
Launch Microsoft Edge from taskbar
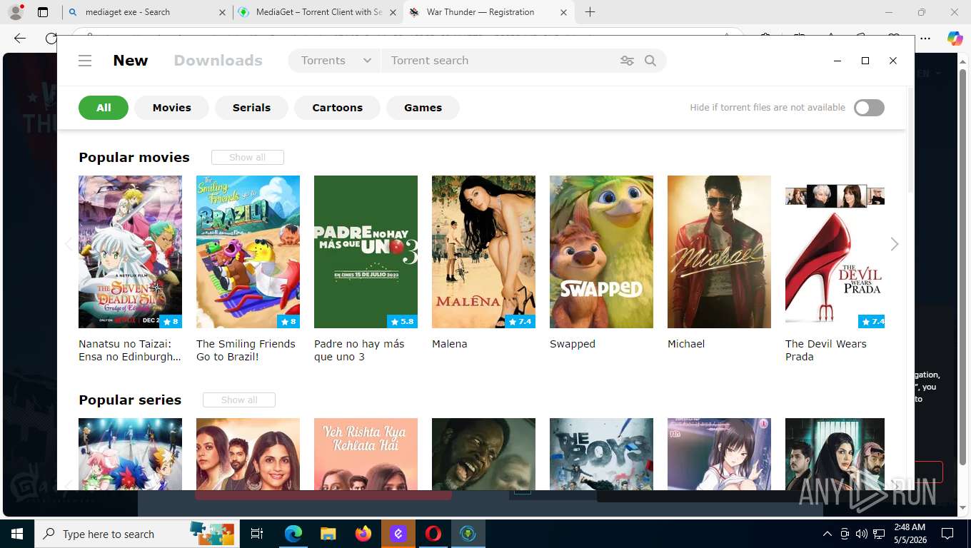point(293,534)
